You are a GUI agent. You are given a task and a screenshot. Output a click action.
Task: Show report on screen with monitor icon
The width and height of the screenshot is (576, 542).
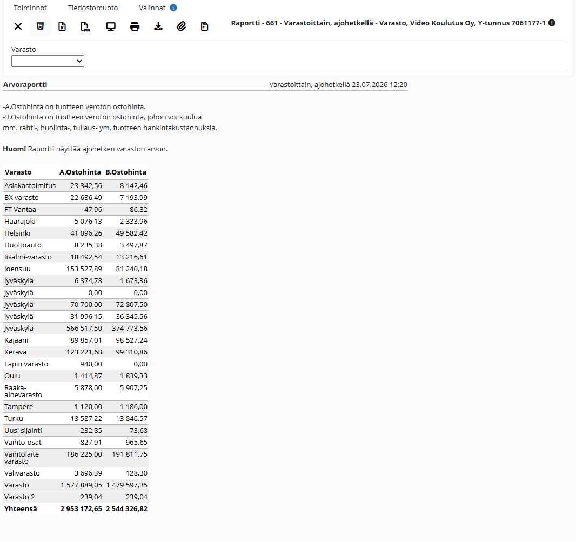point(111,26)
